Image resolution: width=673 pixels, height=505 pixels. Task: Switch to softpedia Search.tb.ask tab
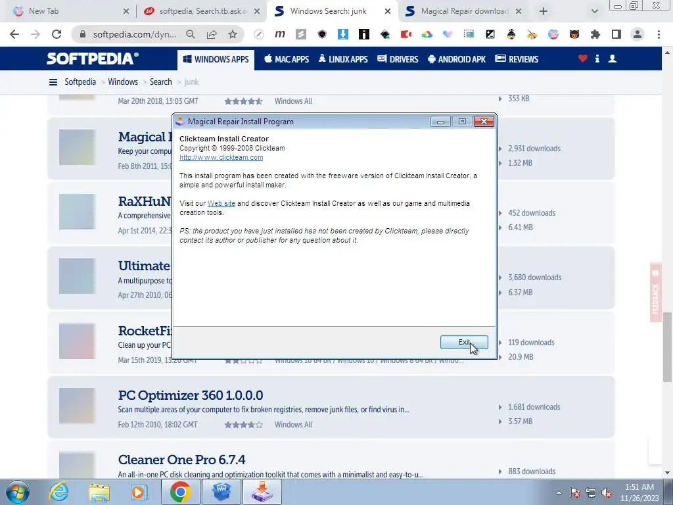[202, 11]
